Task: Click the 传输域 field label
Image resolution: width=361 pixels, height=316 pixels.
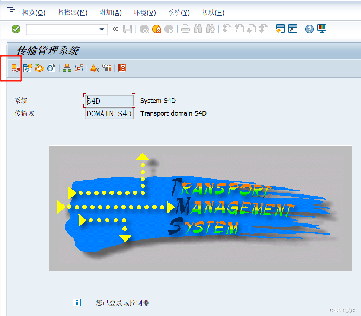Action: 24,113
